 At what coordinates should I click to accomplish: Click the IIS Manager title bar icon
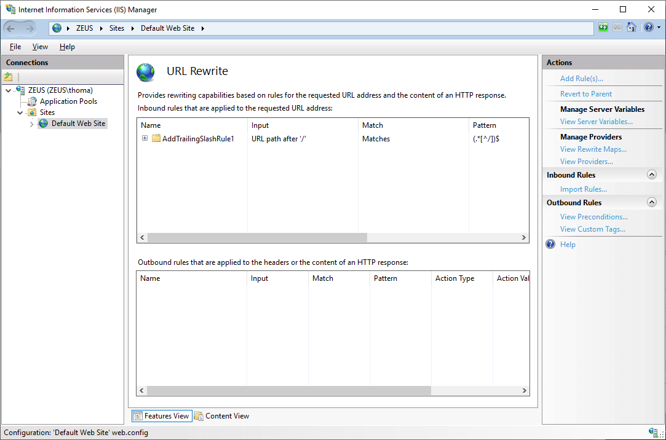[x=10, y=9]
